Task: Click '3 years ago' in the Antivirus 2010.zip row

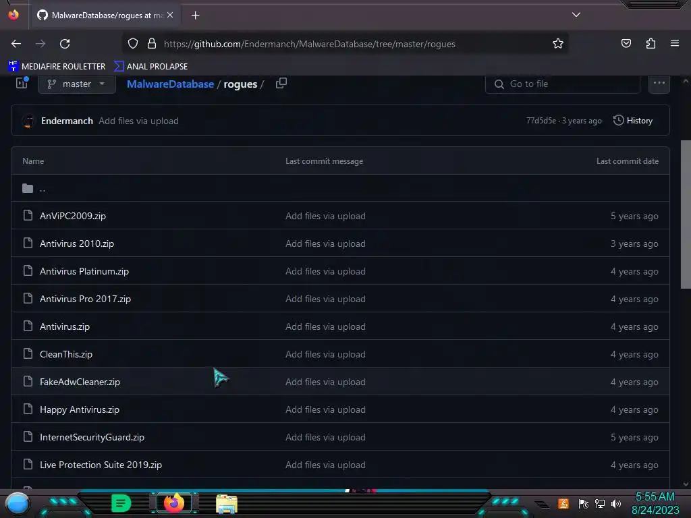Action: (x=634, y=243)
